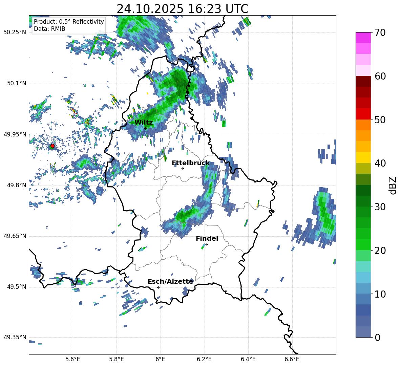The height and width of the screenshot is (366, 401).
Task: Click the 60 tick on the colorbar
Action: pos(380,76)
